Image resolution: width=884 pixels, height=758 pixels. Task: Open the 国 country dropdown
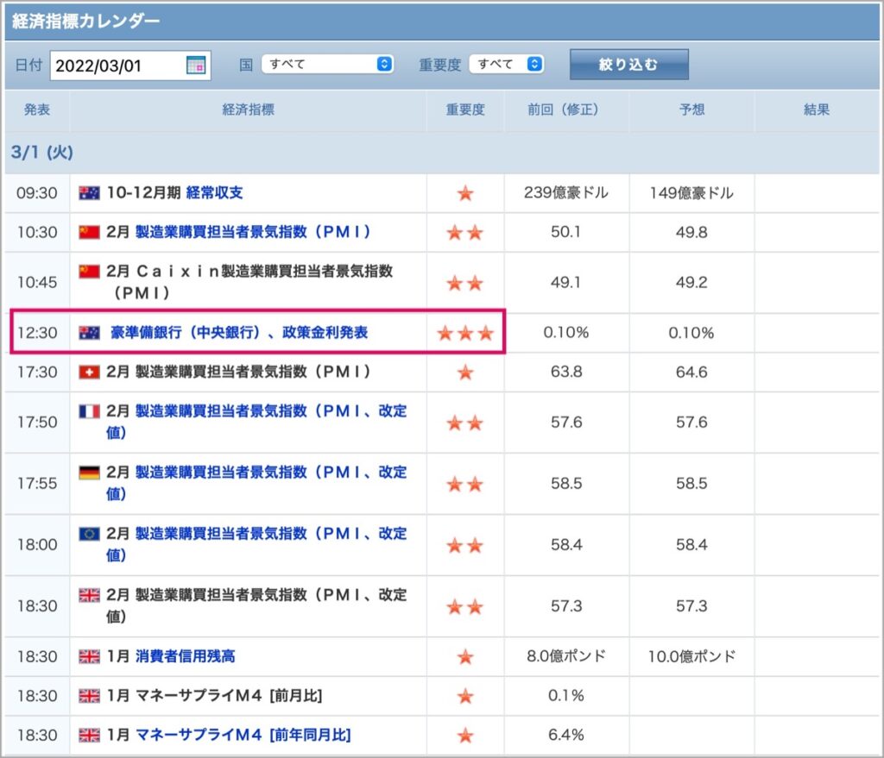pyautogui.click(x=327, y=64)
